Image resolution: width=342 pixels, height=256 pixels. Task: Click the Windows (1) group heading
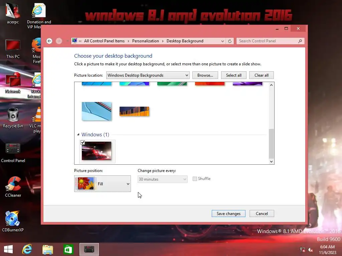pyautogui.click(x=95, y=135)
